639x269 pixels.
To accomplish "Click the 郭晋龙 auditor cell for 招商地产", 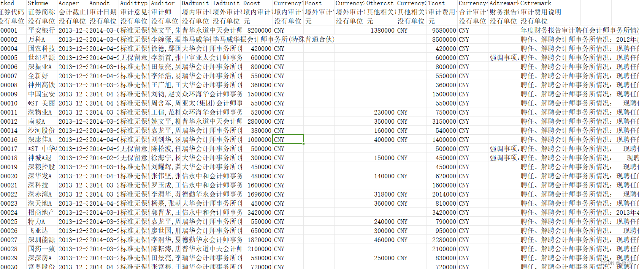I will pos(165,212).
